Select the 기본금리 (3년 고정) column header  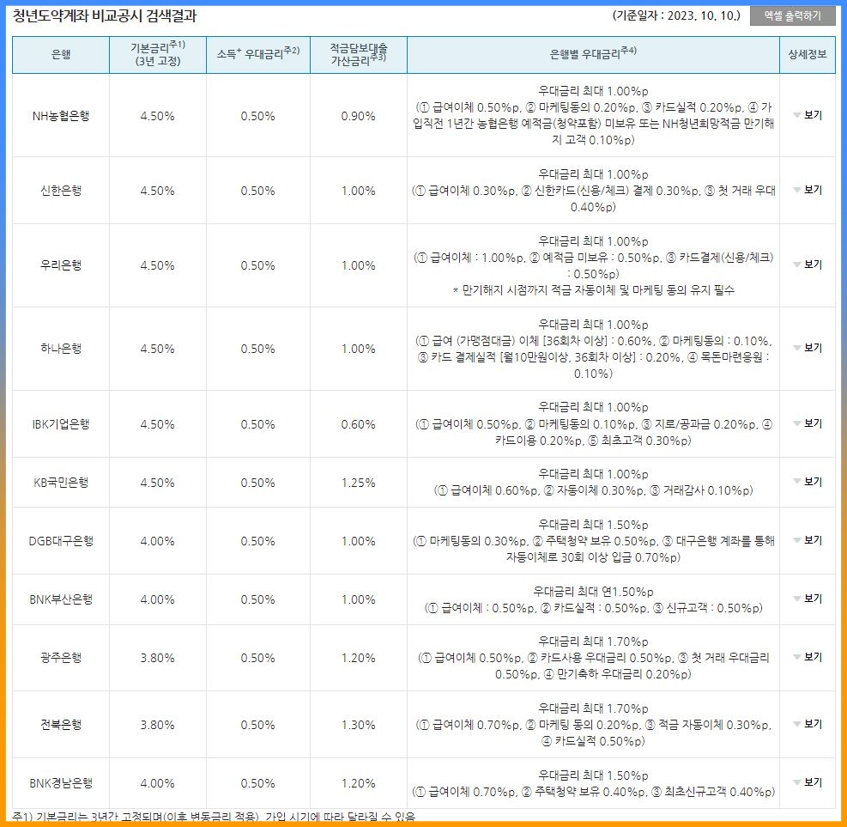pyautogui.click(x=158, y=55)
